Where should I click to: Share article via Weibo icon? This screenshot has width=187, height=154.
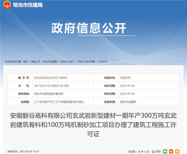(171, 151)
